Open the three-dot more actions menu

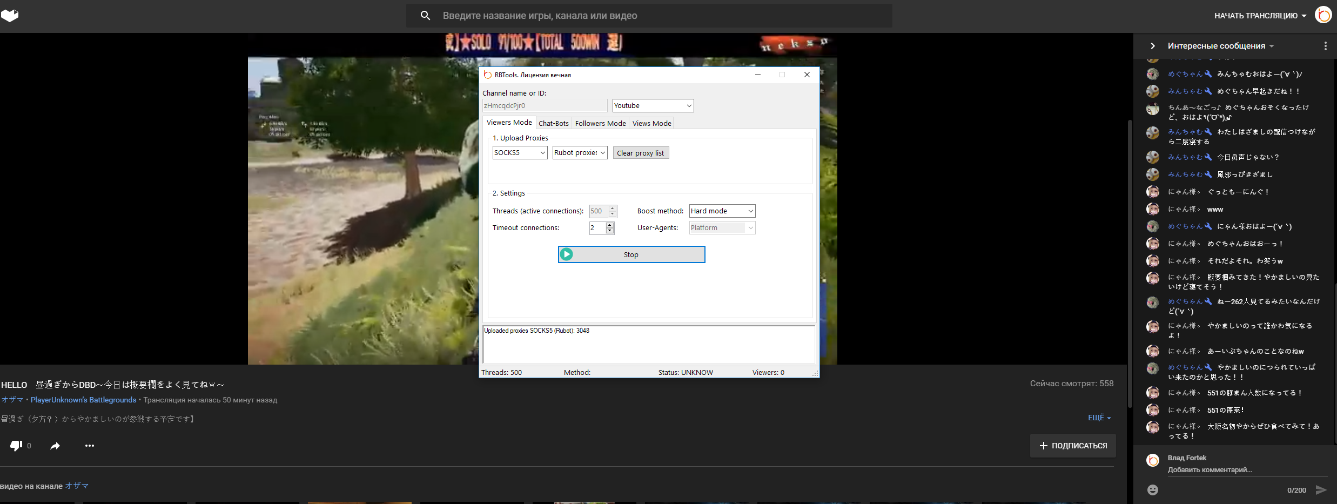[90, 446]
